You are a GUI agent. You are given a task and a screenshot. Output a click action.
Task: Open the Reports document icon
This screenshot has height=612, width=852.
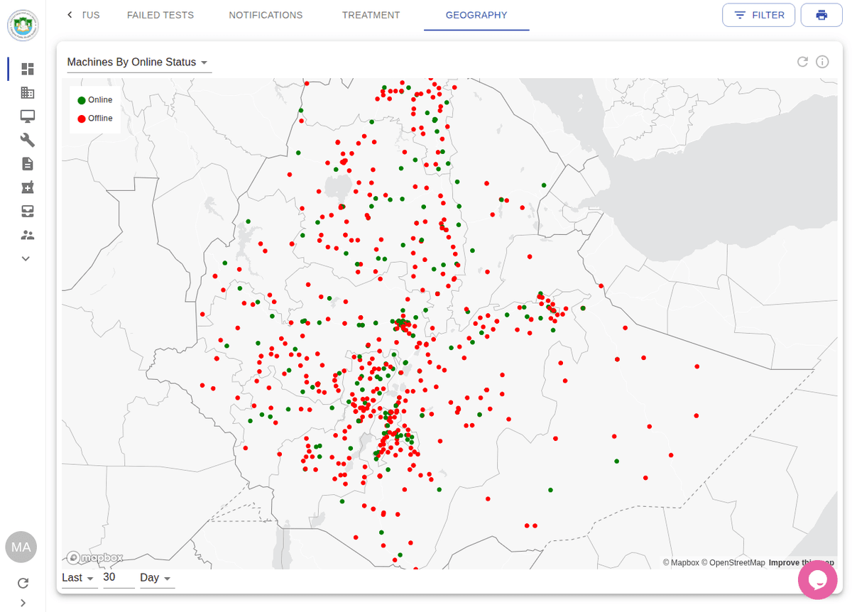pyautogui.click(x=27, y=163)
